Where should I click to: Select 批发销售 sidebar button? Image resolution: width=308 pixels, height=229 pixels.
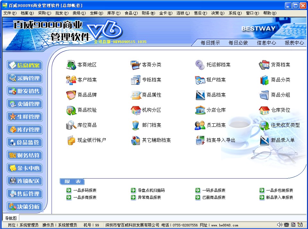tap(25, 91)
